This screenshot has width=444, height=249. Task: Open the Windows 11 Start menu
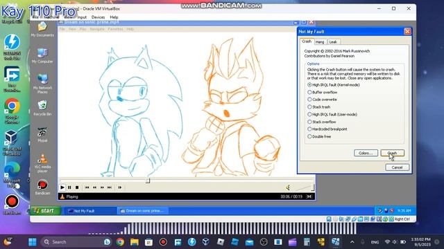(33, 242)
